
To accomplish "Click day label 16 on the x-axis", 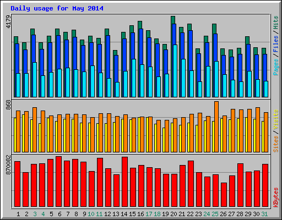I will [x=140, y=214].
